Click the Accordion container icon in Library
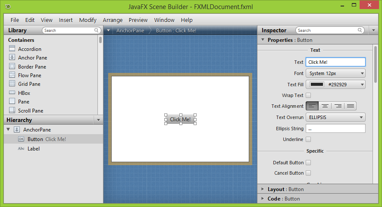The width and height of the screenshot is (382, 207). [12, 48]
